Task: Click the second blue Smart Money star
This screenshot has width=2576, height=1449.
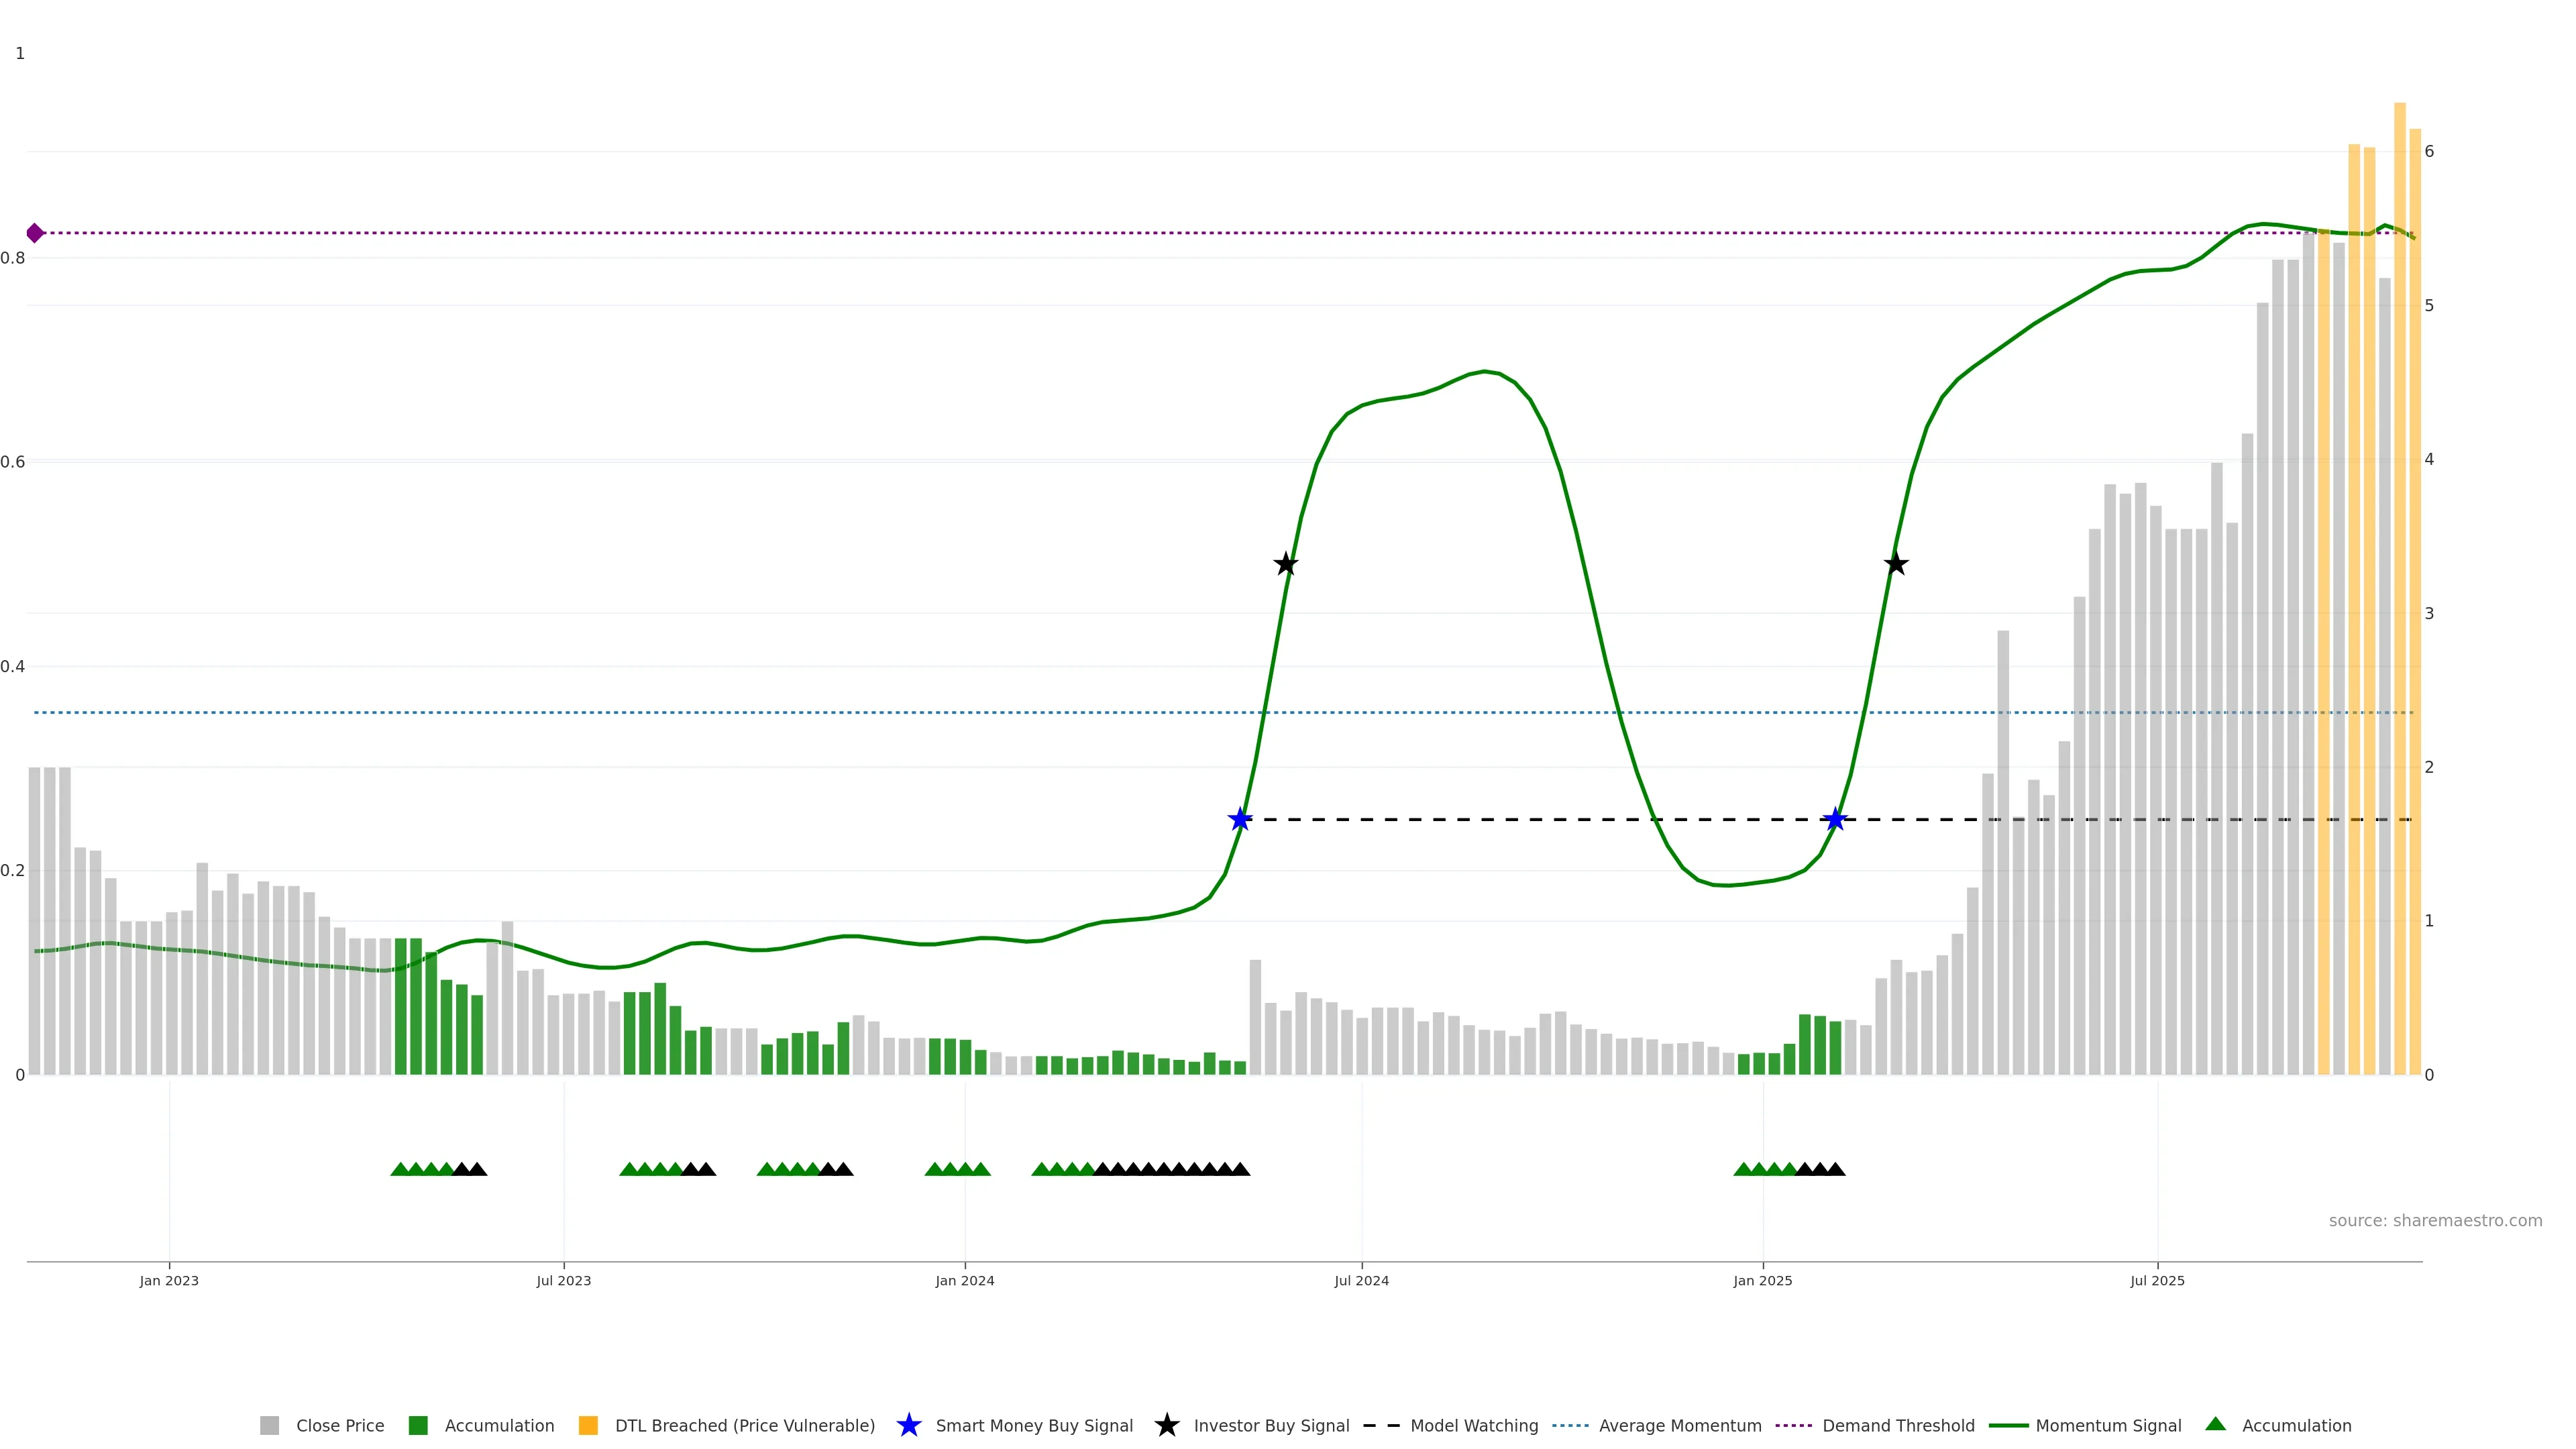Action: point(1834,820)
